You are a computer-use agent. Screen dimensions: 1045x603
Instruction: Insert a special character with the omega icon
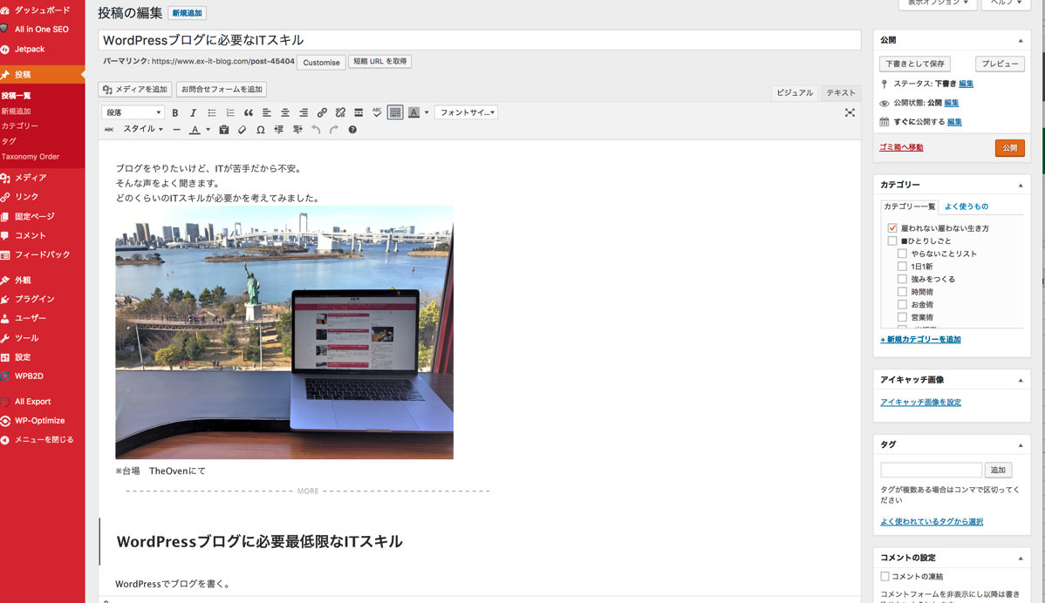click(x=260, y=130)
